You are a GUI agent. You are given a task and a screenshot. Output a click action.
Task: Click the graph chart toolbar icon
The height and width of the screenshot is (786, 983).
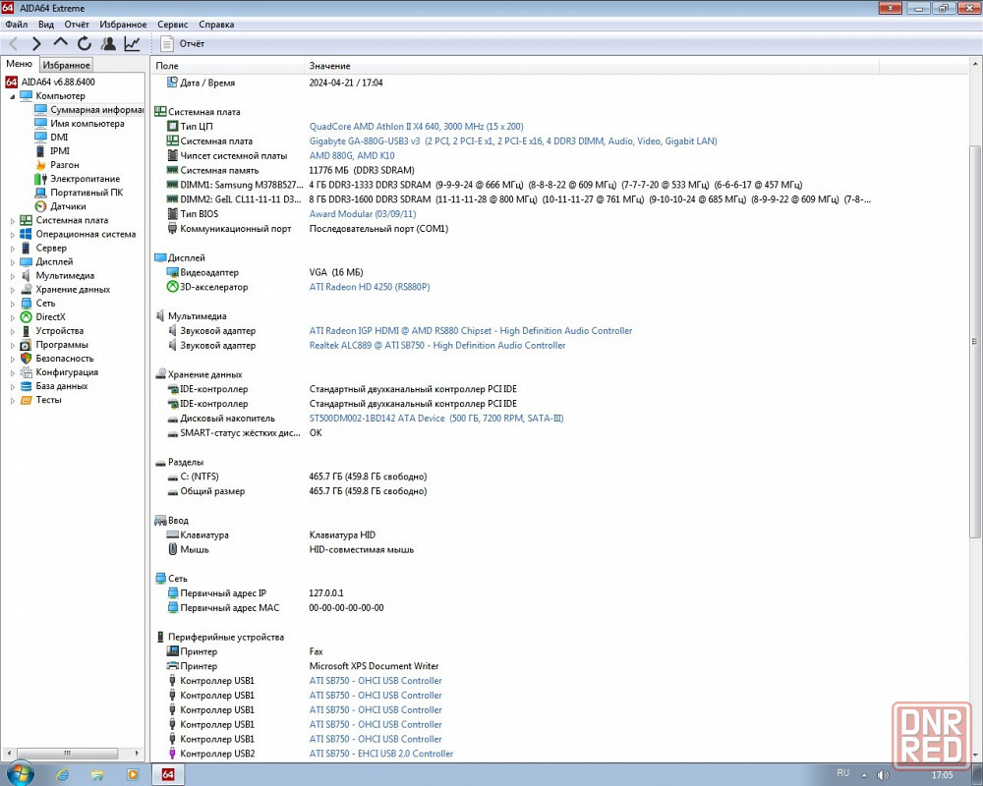(x=132, y=43)
